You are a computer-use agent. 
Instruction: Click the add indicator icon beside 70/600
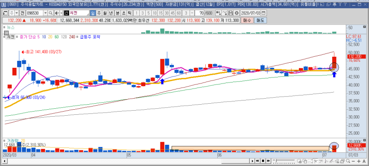[x=219, y=13]
